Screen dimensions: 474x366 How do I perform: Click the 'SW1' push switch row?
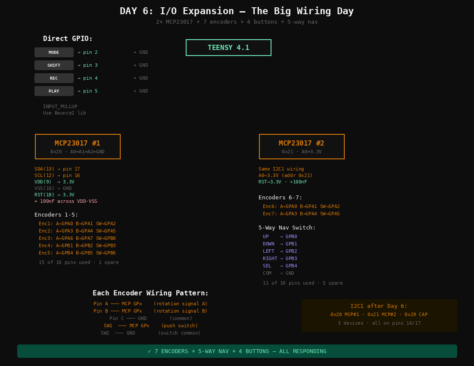(x=150, y=326)
